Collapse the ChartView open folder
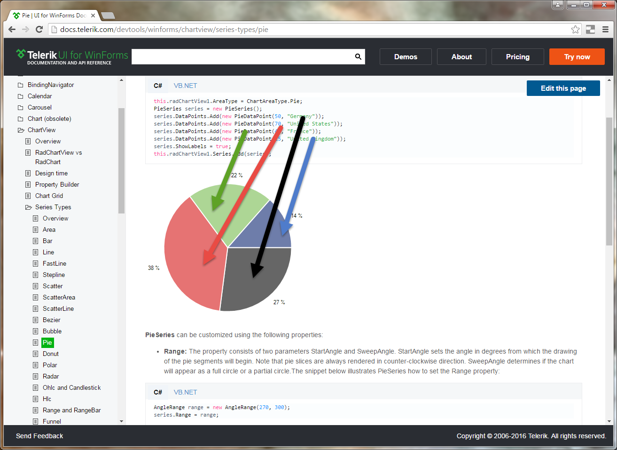This screenshot has height=450, width=617. [21, 130]
